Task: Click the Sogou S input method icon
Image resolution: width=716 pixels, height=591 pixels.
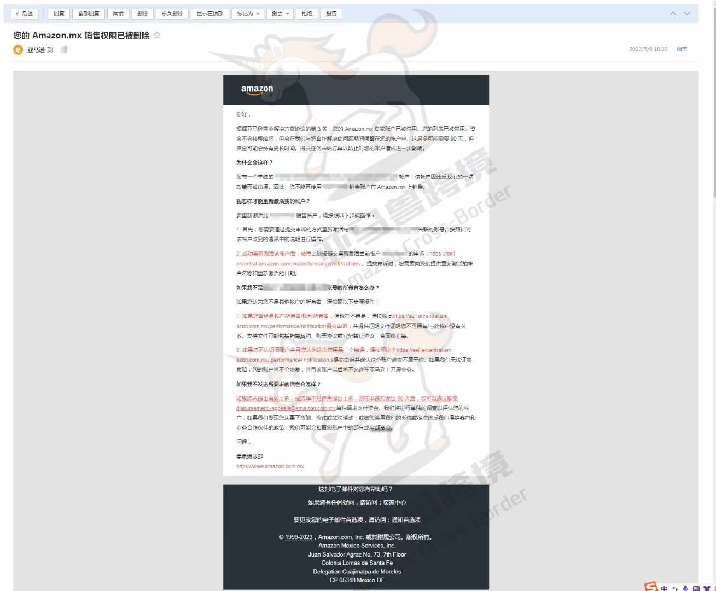Action: (651, 587)
